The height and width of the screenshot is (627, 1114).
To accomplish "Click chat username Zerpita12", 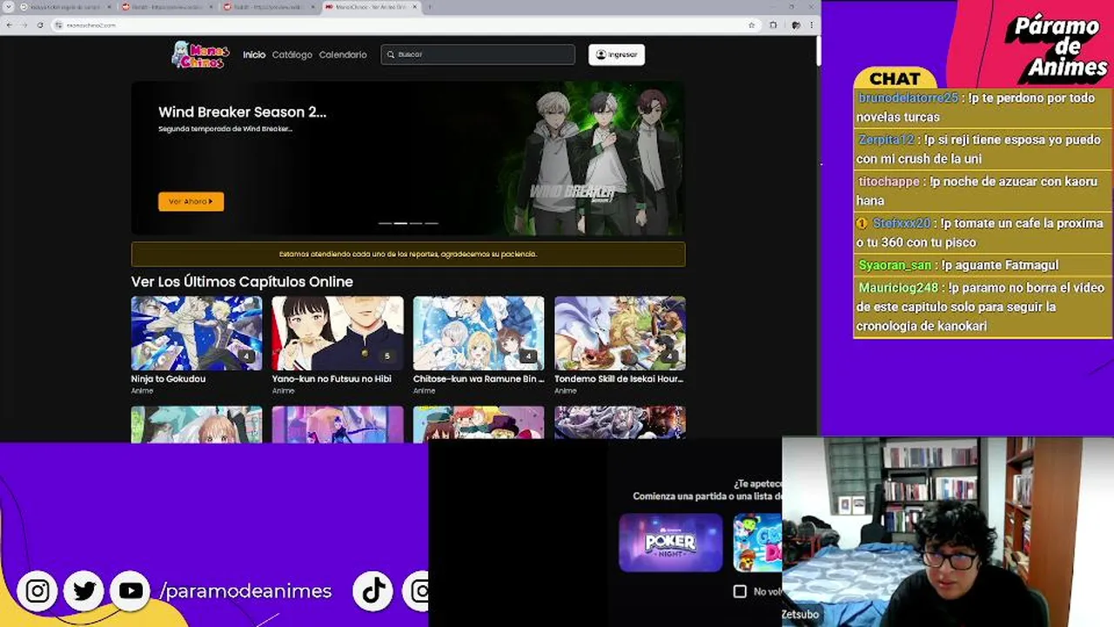I will (x=886, y=140).
